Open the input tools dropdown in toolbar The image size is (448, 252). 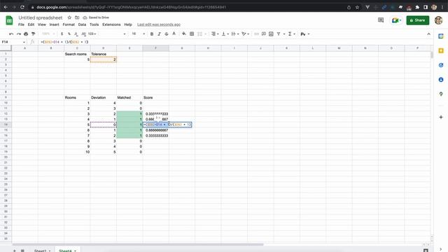point(305,34)
